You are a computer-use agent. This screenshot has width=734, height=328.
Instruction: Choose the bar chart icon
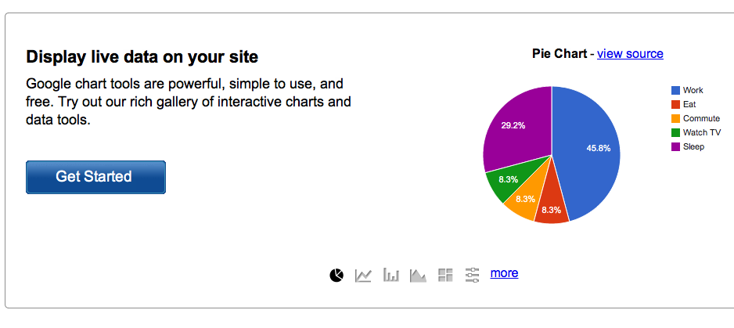coord(391,275)
